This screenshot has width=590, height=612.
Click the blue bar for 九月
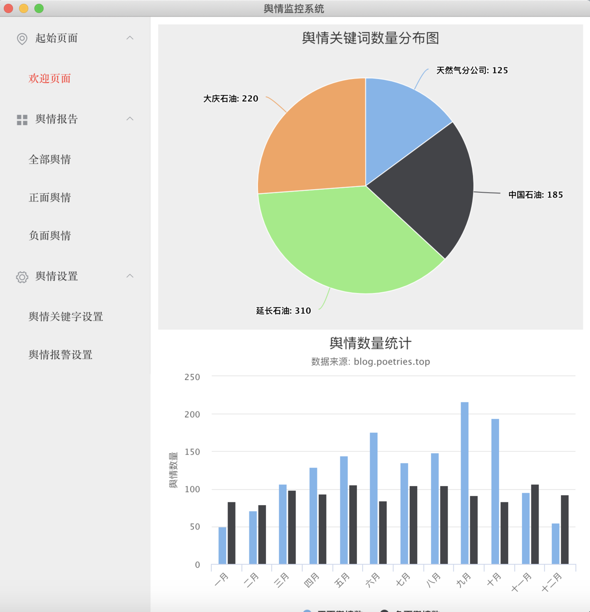pyautogui.click(x=464, y=483)
